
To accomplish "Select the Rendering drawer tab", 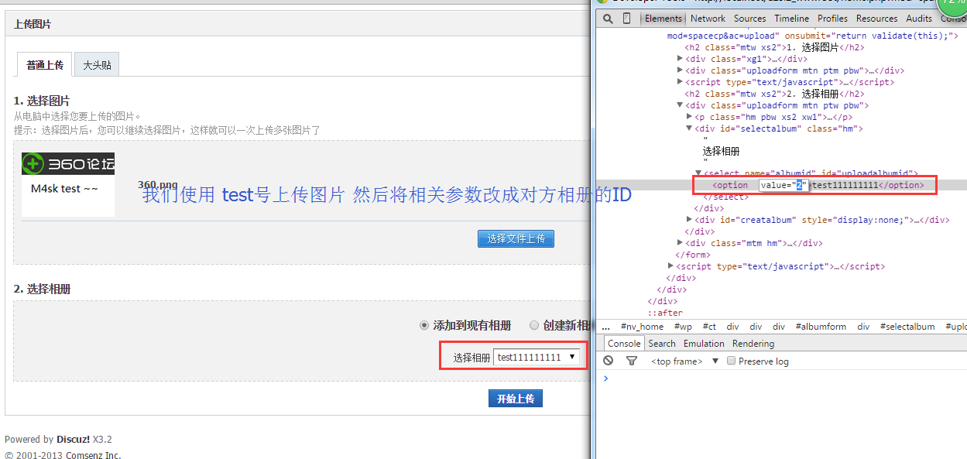I will (x=753, y=344).
